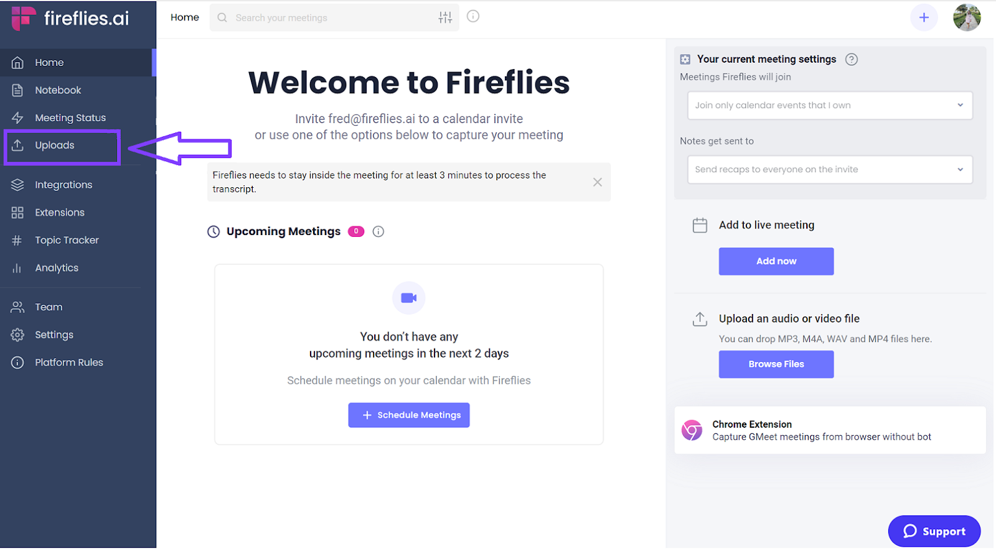The image size is (996, 554).
Task: Open the Analytics panel
Action: pyautogui.click(x=18, y=267)
